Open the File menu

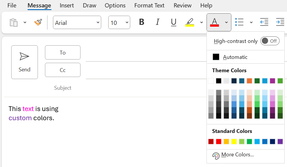pyautogui.click(x=12, y=6)
